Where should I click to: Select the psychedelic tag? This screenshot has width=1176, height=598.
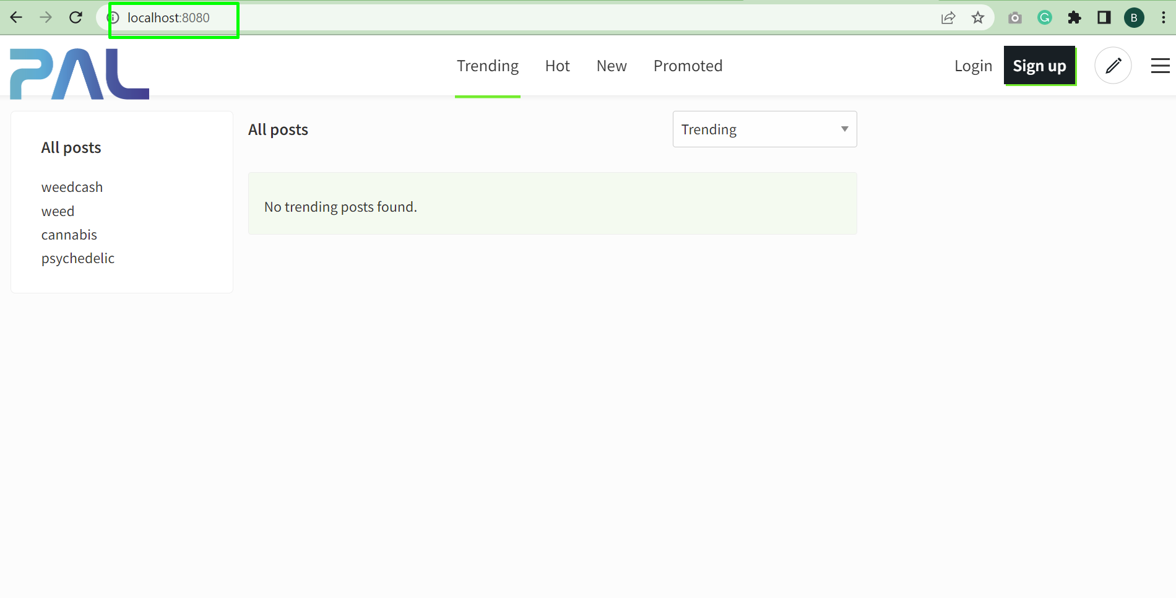click(78, 258)
